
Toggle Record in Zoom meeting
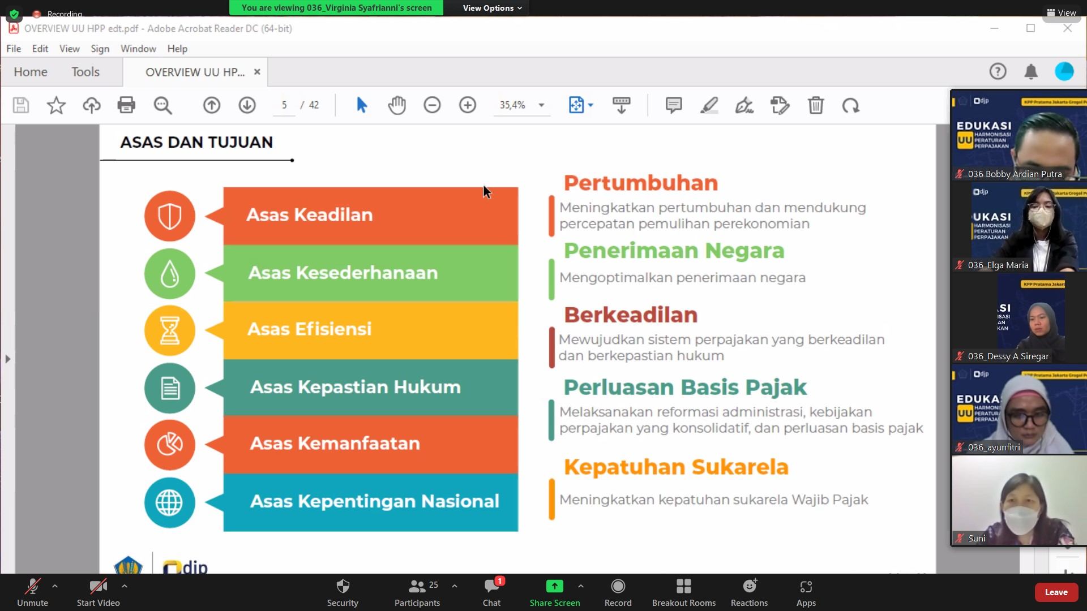pyautogui.click(x=618, y=592)
